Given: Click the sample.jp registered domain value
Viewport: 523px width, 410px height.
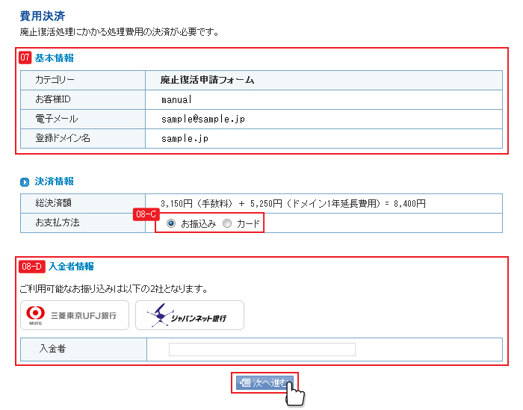Looking at the screenshot, I should (x=184, y=138).
